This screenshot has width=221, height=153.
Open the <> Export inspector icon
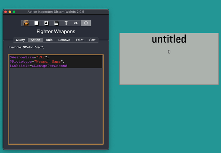(x=76, y=23)
